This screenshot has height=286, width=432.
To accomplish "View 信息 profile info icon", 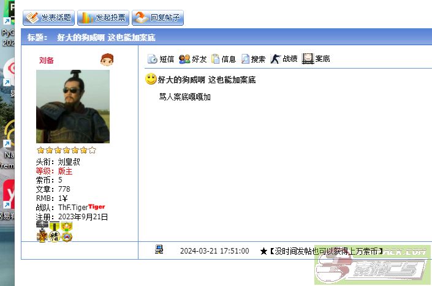I will point(224,59).
